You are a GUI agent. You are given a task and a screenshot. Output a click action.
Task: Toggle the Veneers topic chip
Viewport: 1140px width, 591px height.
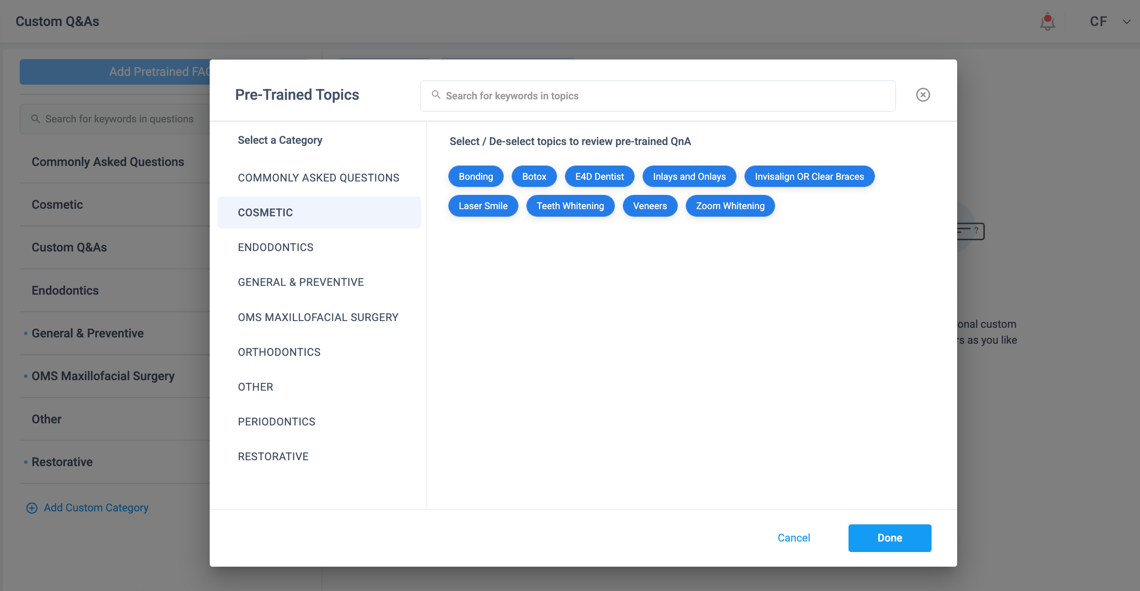(x=650, y=206)
